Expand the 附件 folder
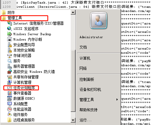Image resolution: width=151 pixels, height=125 pixels. pyautogui.click(x=8, y=13)
